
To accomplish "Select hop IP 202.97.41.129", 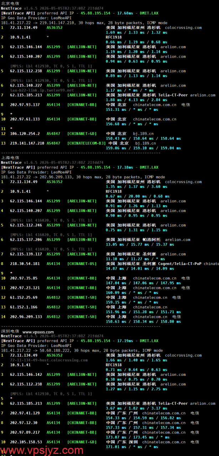I will [25, 413].
